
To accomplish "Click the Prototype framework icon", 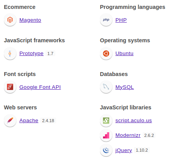I will coord(10,54).
